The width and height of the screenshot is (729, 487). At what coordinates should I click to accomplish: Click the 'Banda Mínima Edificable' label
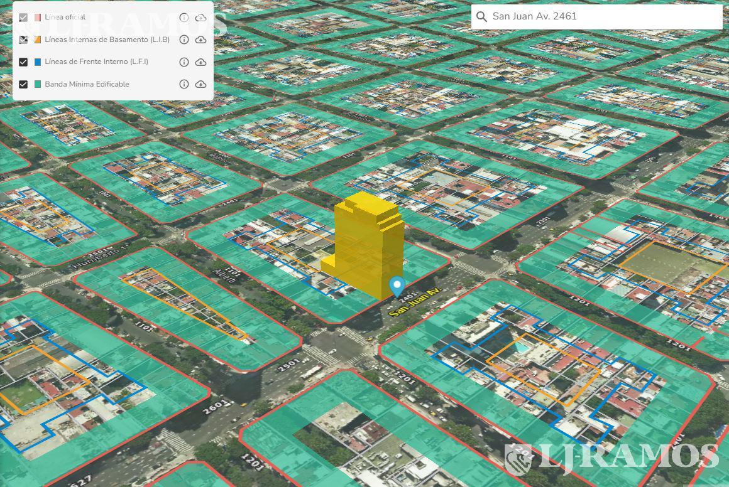[87, 84]
